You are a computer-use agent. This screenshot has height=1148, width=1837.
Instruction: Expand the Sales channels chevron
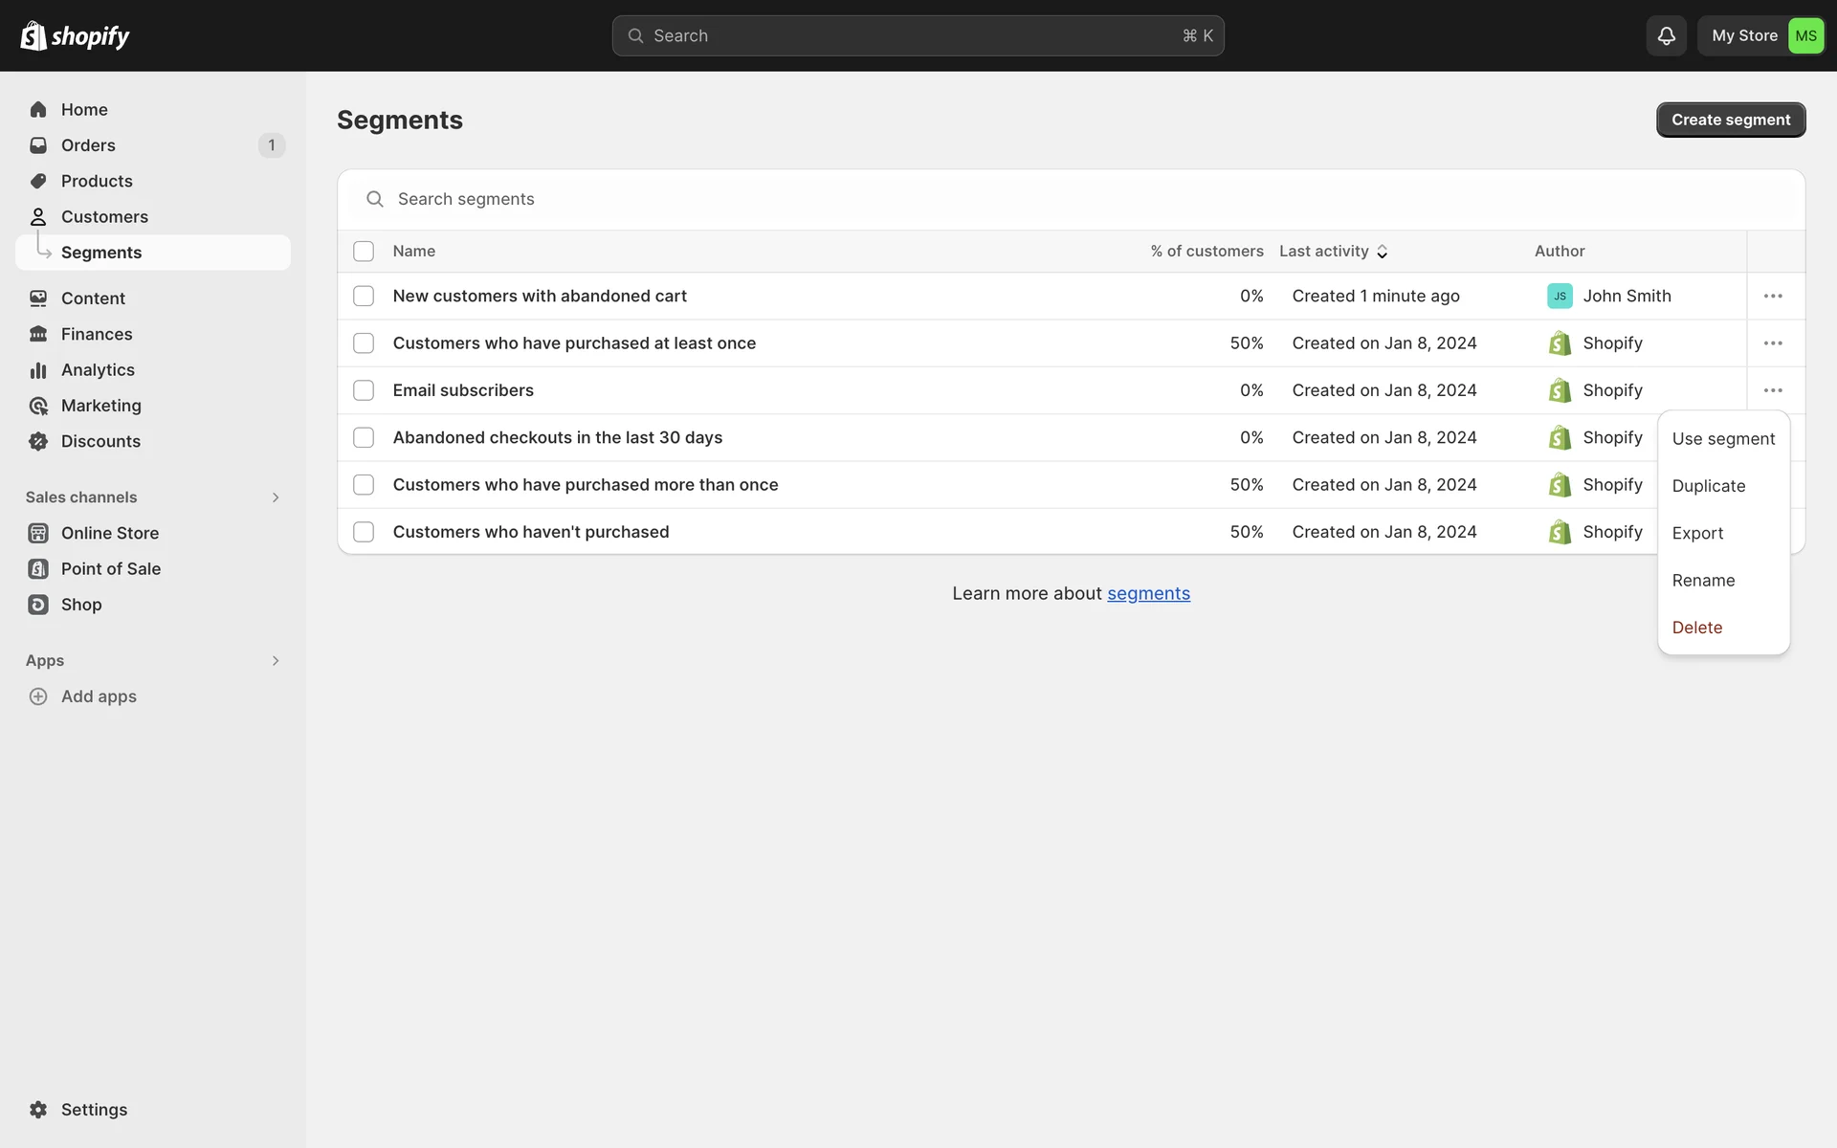[276, 497]
